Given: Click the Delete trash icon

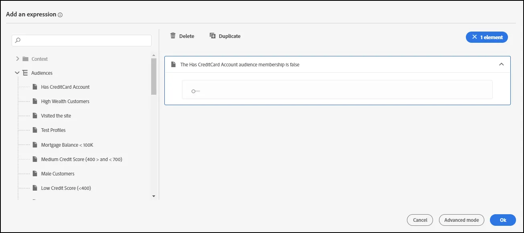Looking at the screenshot, I should pyautogui.click(x=173, y=36).
